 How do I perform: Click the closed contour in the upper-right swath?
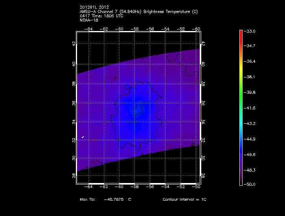pos(175,57)
